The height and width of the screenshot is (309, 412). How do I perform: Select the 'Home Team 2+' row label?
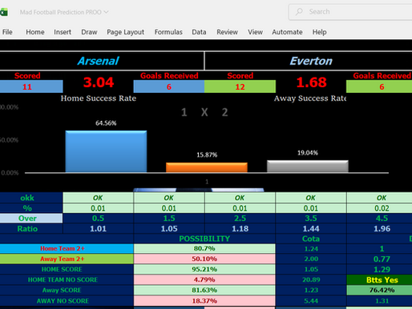pos(67,248)
